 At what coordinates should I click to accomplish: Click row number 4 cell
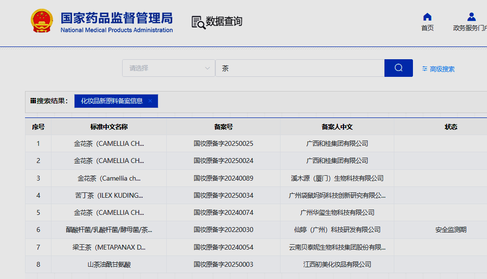click(x=38, y=195)
